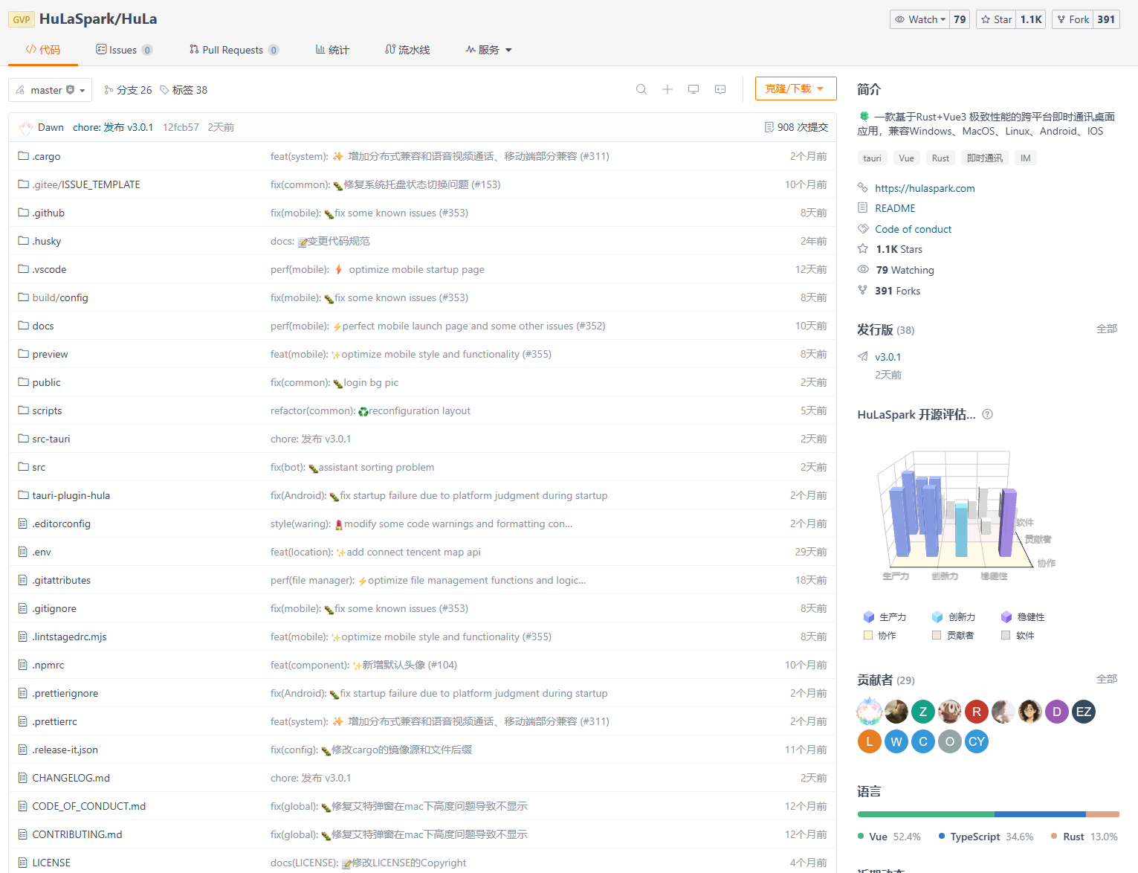Click the Rust segment of language bar
The image size is (1138, 873).
(1102, 814)
